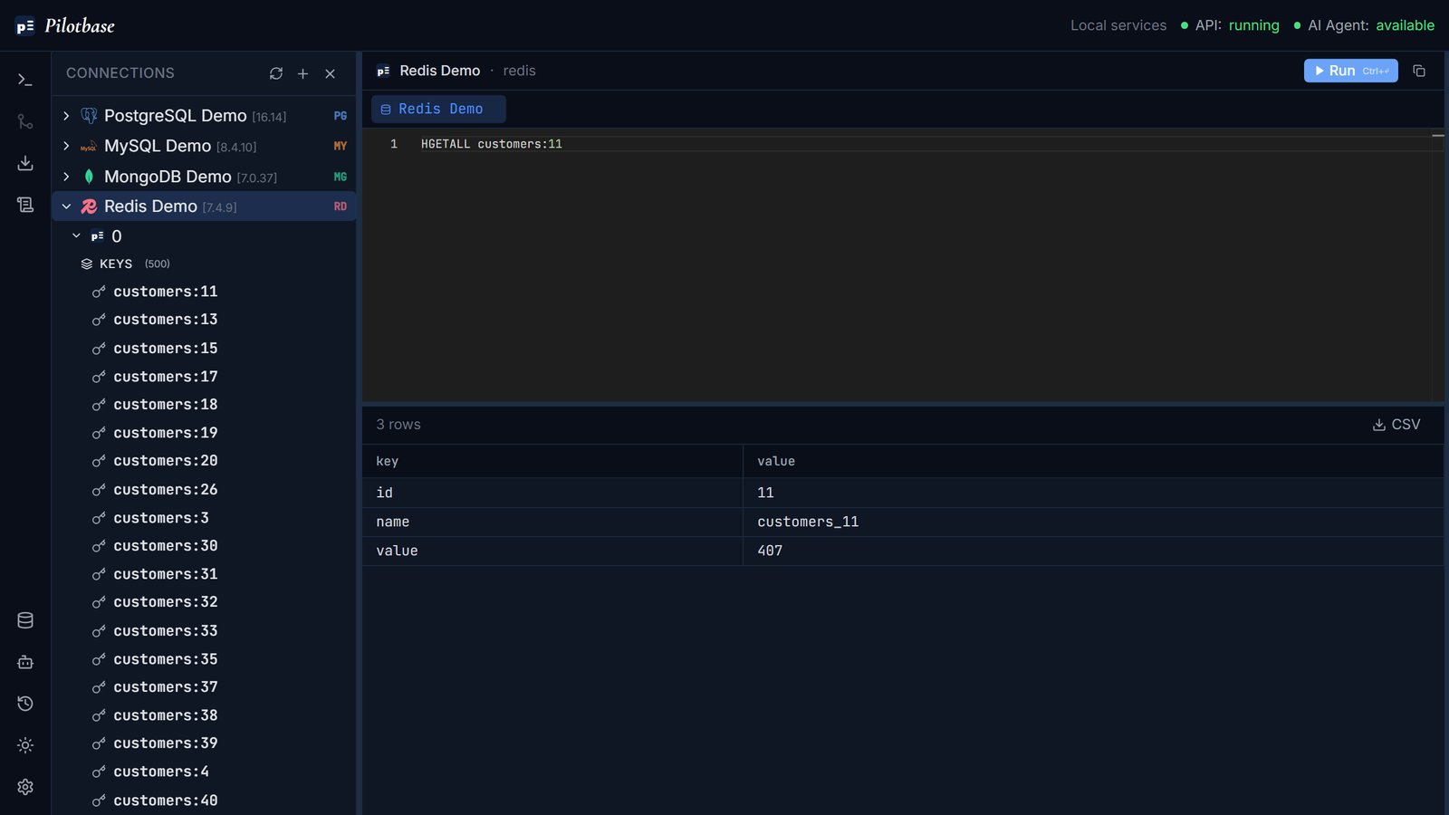Click the 'value' column header

tap(1093, 461)
